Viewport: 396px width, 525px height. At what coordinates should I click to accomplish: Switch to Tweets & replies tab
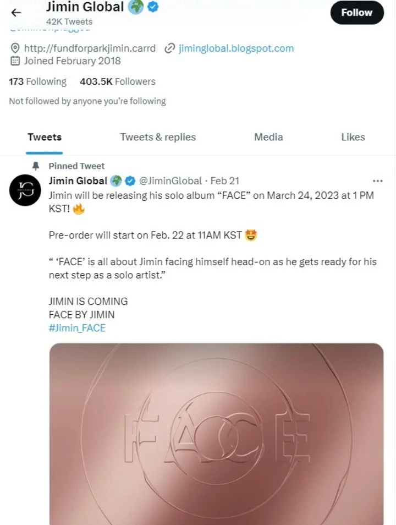click(x=158, y=137)
